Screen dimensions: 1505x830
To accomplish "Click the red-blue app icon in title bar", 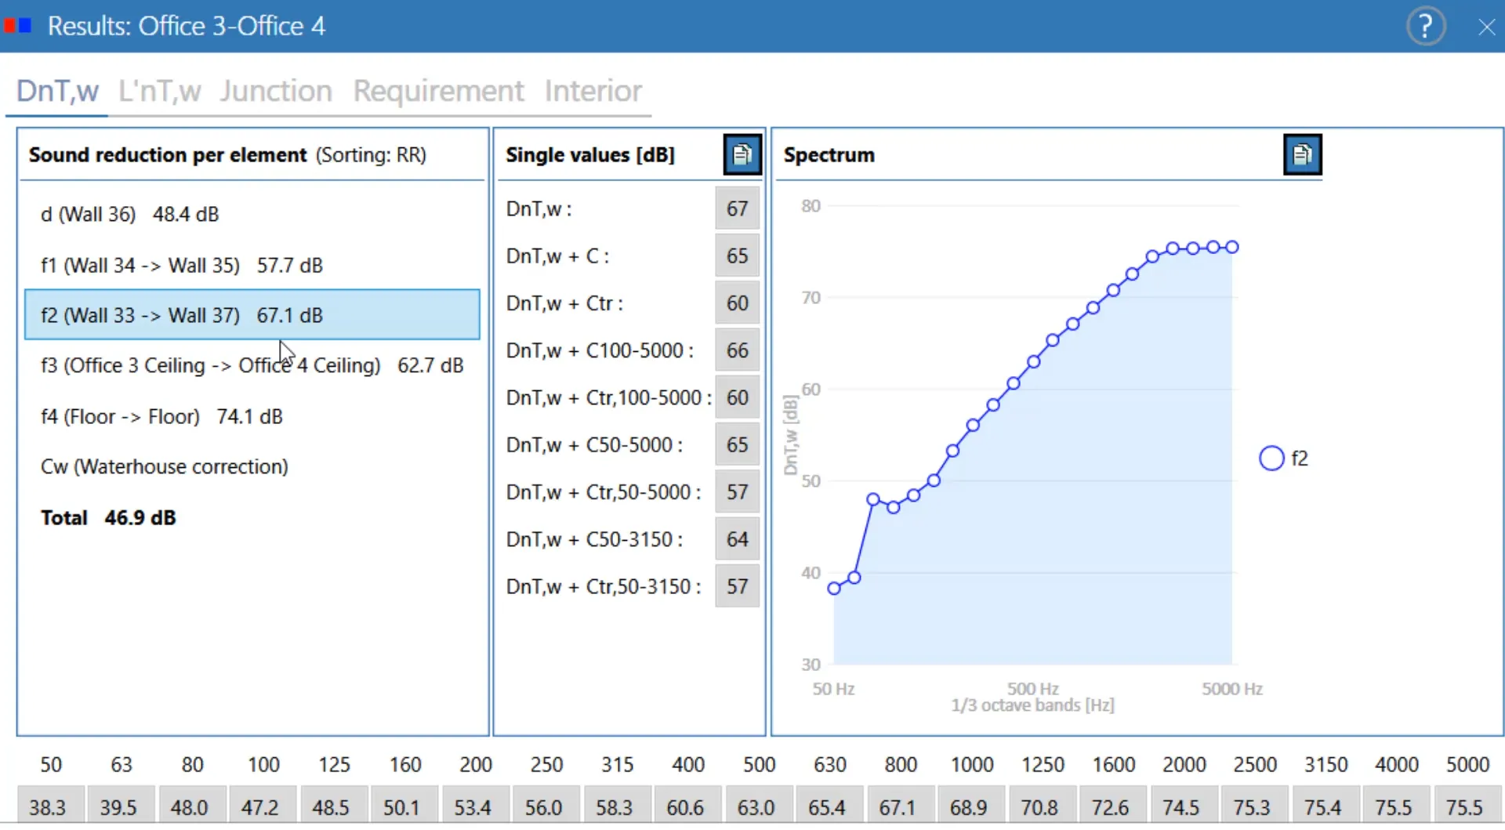I will coord(17,26).
